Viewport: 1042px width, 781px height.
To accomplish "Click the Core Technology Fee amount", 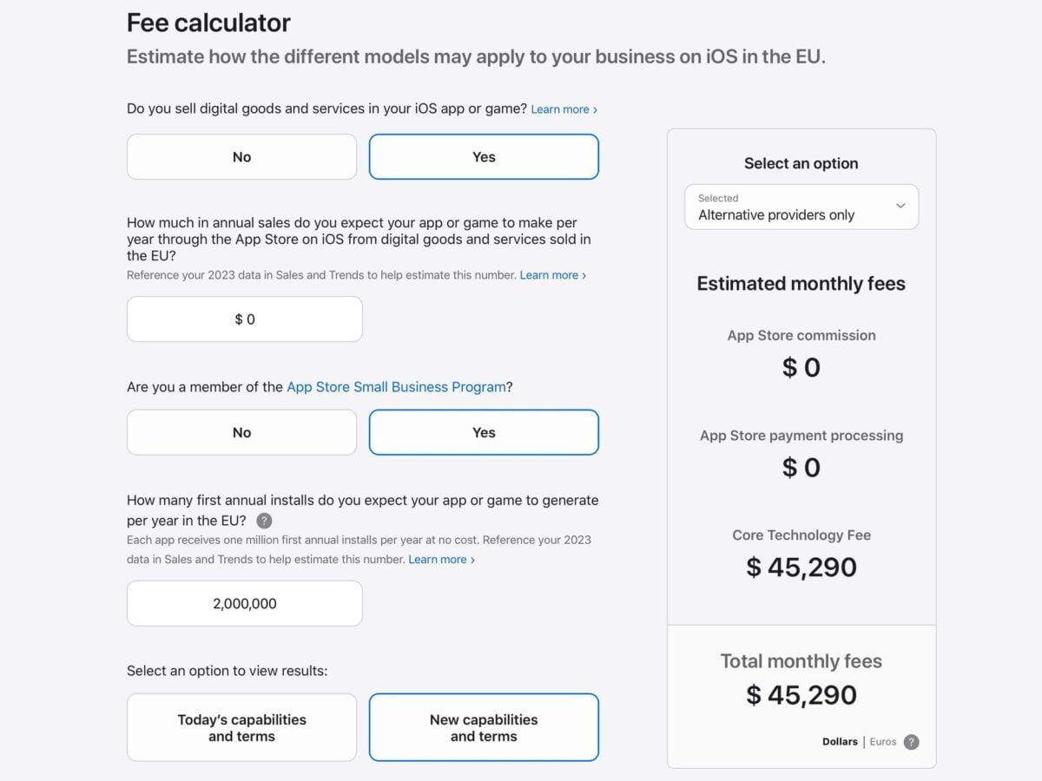I will (x=801, y=568).
